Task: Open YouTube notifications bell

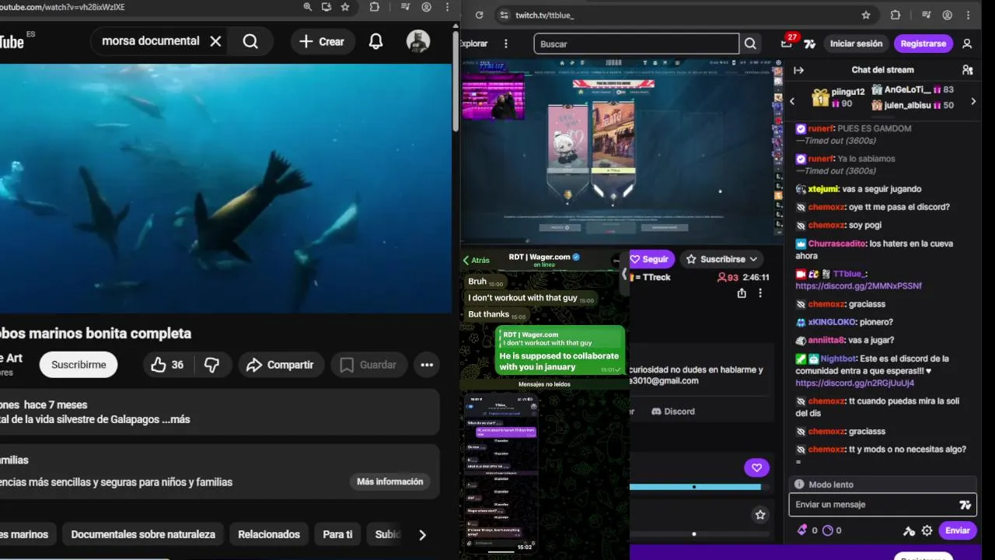Action: (x=375, y=41)
